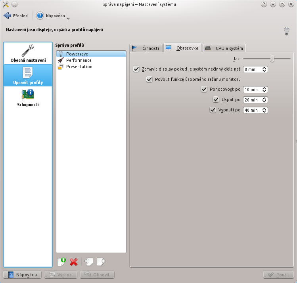Delete profile with red X icon
Viewport: 297px width, 283px height.
click(x=74, y=262)
